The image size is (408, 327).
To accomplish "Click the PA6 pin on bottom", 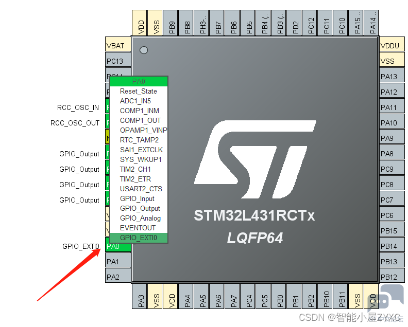I will (x=217, y=296).
